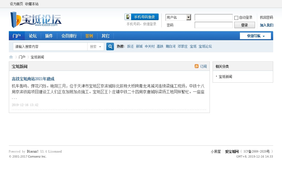Select hot search term 拆迁
The height and width of the screenshot is (173, 282).
pyautogui.click(x=130, y=46)
